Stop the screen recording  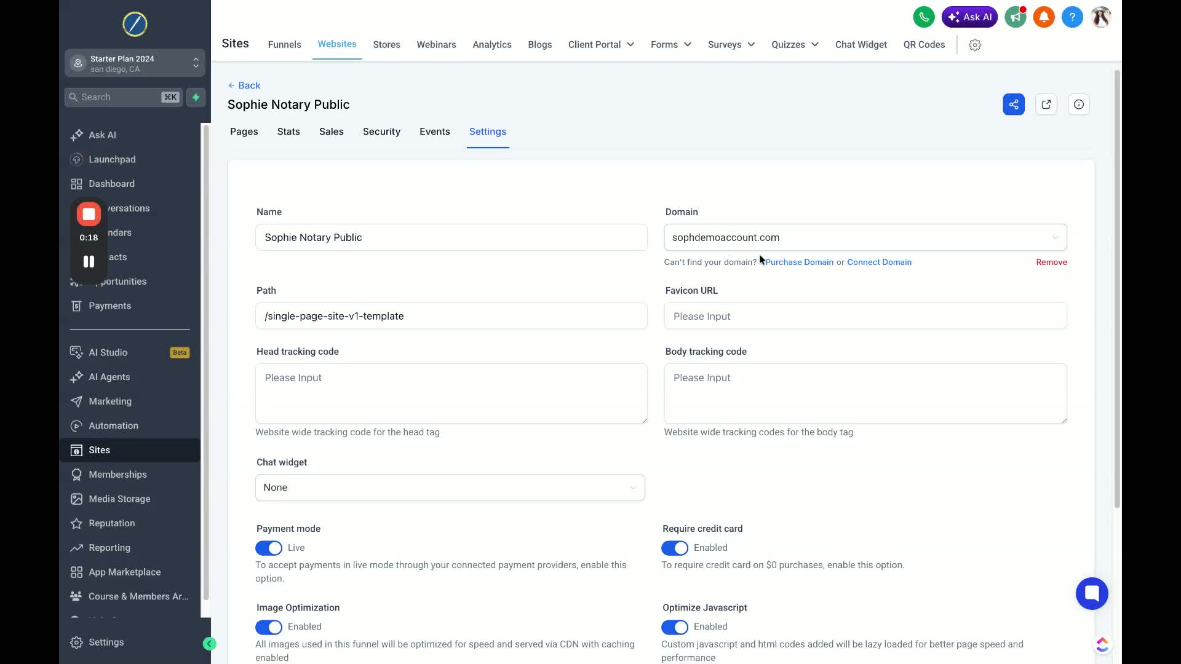coord(89,214)
